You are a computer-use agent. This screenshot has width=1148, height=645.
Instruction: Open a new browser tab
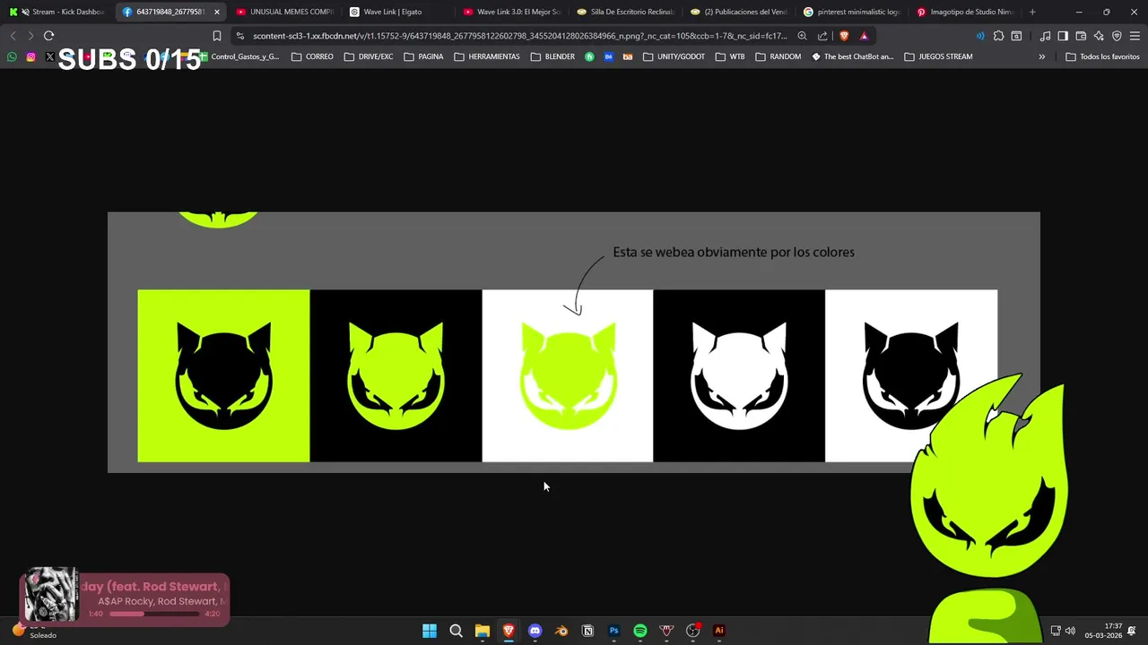[1032, 12]
